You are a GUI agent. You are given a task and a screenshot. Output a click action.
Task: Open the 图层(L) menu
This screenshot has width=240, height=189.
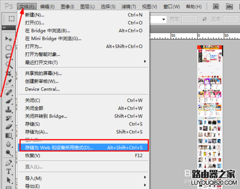tap(87, 7)
